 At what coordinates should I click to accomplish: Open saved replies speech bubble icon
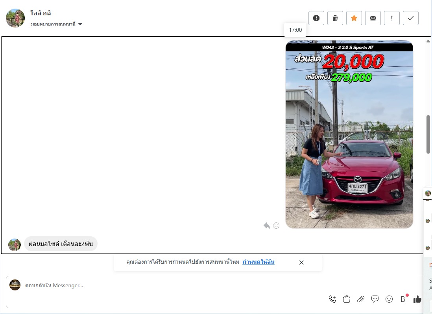point(375,299)
